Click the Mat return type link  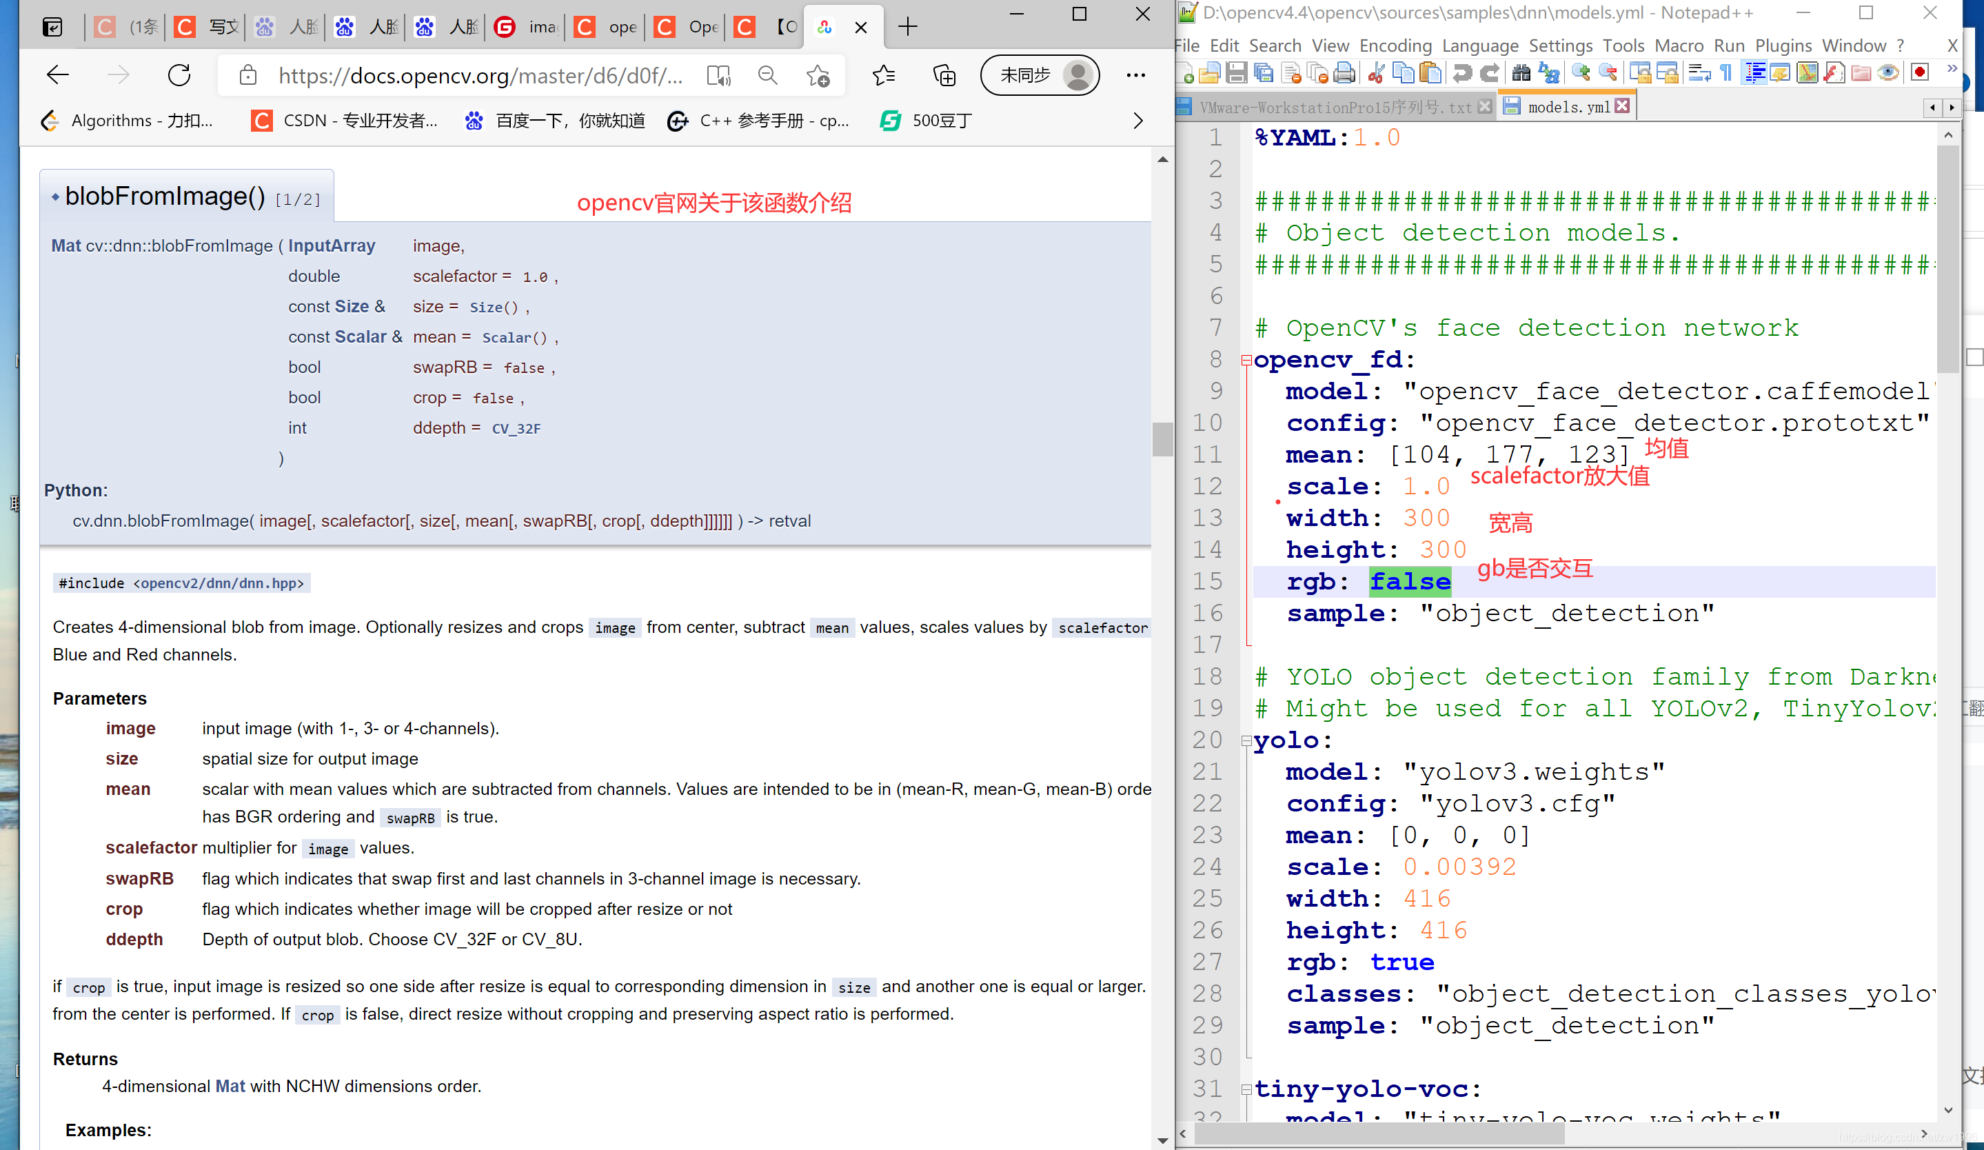65,245
